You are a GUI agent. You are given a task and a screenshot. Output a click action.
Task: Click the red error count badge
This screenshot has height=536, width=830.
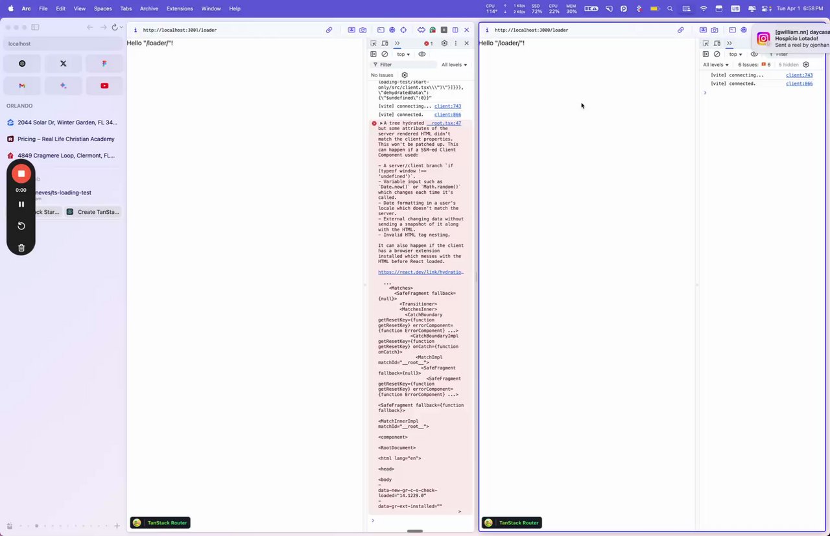tap(429, 43)
